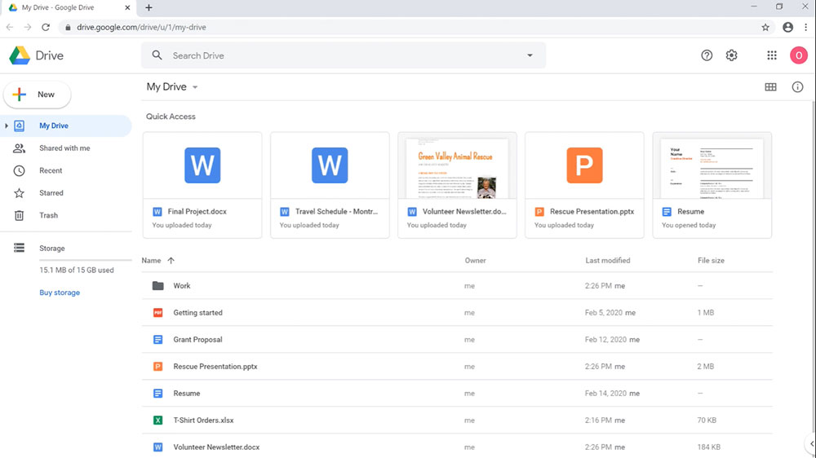Open the Help question mark icon
The height and width of the screenshot is (458, 816).
click(x=707, y=55)
